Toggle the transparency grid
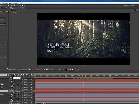 (x=47, y=70)
